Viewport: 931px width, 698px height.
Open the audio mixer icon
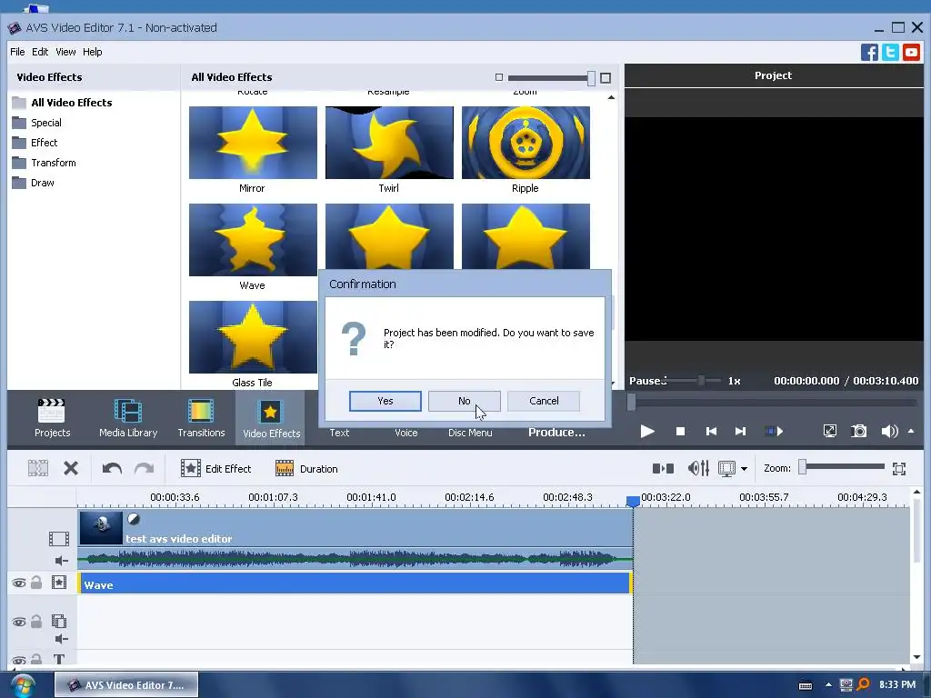698,469
